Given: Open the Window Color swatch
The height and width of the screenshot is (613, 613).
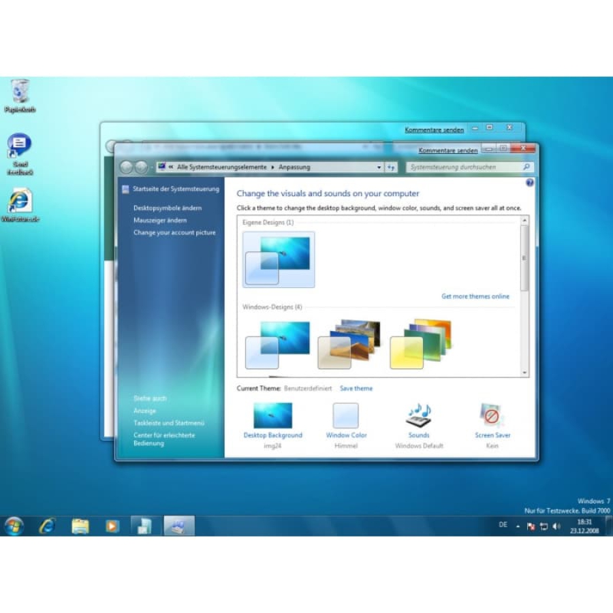Looking at the screenshot, I should click(345, 415).
